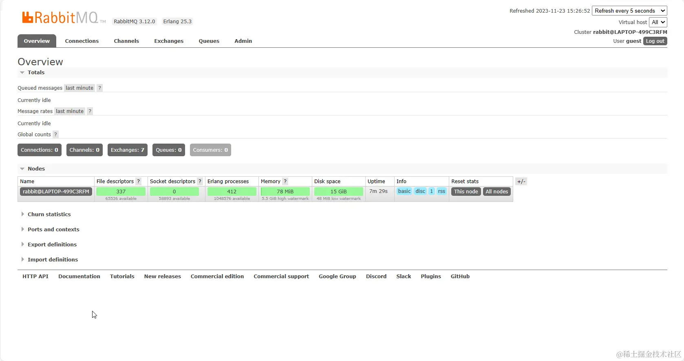Open the HTTP API link
The width and height of the screenshot is (684, 361).
coord(35,276)
